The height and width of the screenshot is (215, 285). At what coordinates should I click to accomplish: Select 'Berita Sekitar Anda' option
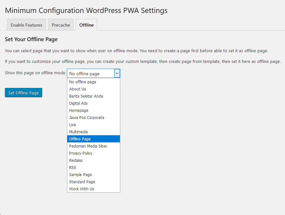coord(93,96)
